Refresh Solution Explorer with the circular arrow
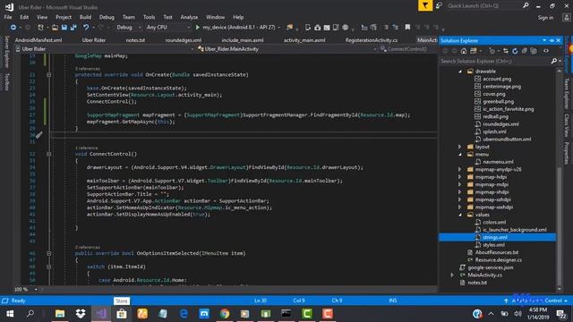This screenshot has width=573, height=322. 515,51
